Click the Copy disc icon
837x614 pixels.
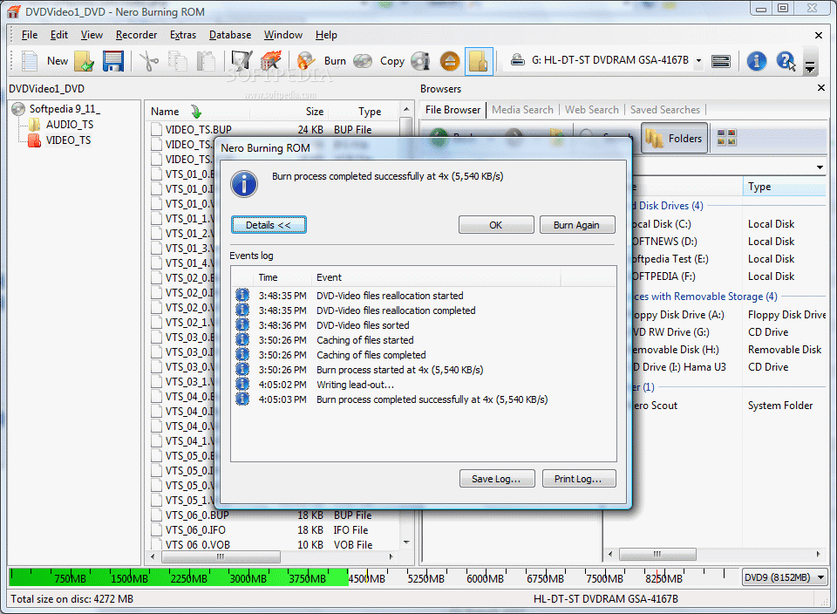(x=363, y=61)
